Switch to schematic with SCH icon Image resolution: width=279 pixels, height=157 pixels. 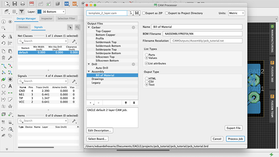(32, 4)
